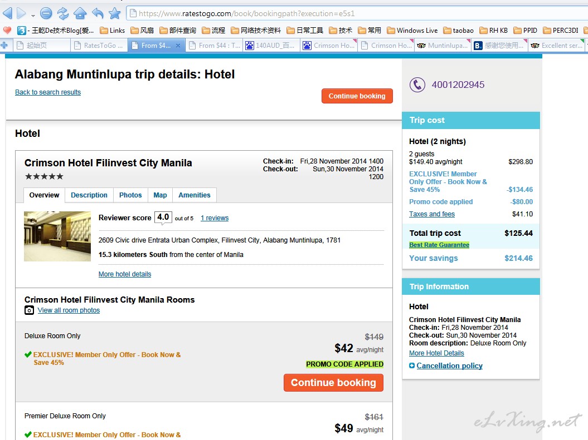Refresh the page with the reload icon

pos(63,13)
